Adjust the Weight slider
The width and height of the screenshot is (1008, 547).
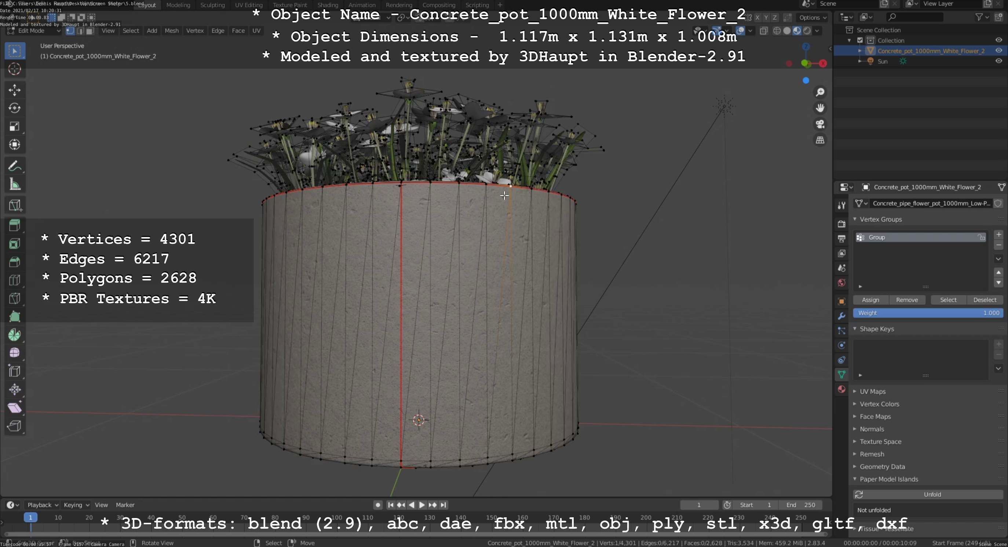coord(928,313)
